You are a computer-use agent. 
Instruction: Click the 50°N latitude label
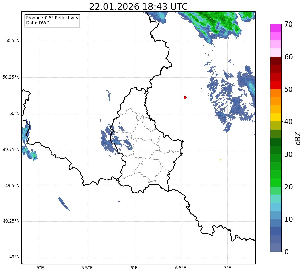pyautogui.click(x=14, y=113)
